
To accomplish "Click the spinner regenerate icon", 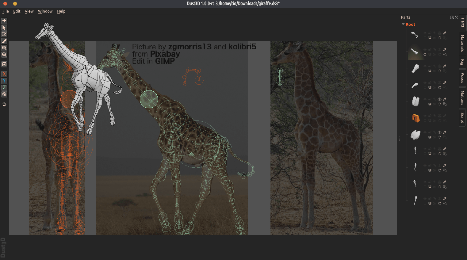I will pyautogui.click(x=4, y=105).
